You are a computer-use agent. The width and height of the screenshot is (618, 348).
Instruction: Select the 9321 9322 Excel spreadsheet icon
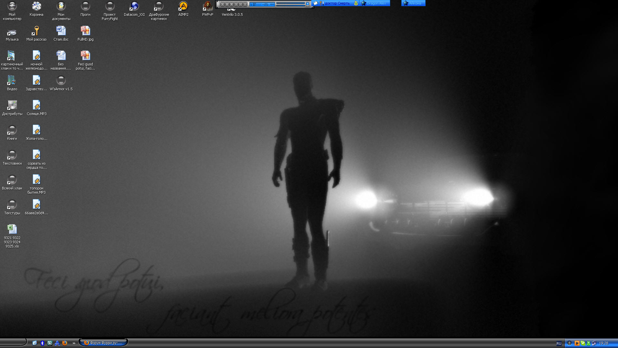coord(12,229)
